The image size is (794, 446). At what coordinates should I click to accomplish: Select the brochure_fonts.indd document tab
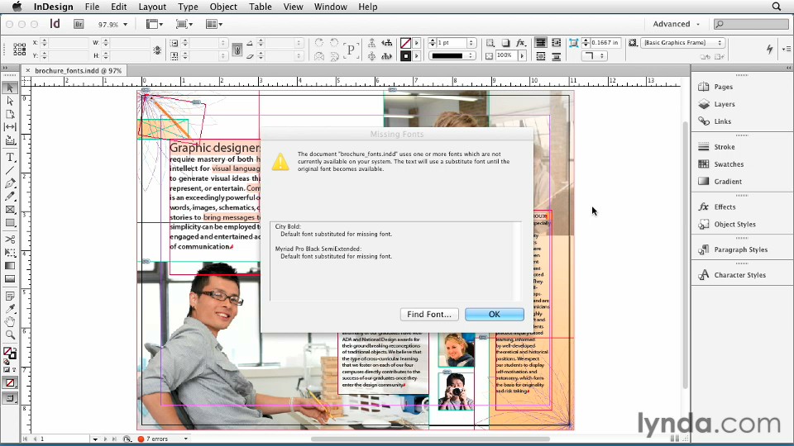pos(78,71)
